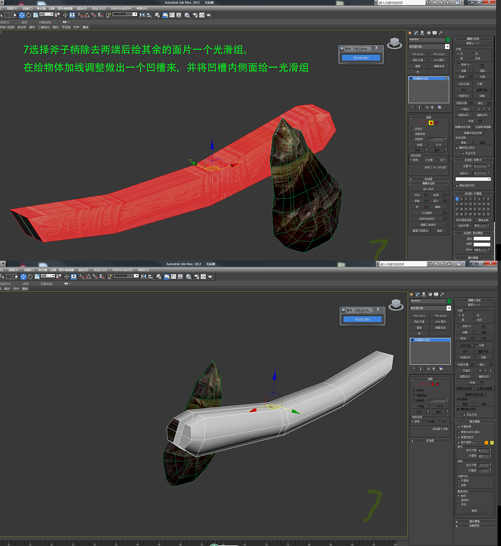Click the Align tool in upper window toolbar
The image size is (501, 546).
pos(149,15)
